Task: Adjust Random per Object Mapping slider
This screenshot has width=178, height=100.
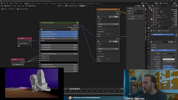Action: 59,34
